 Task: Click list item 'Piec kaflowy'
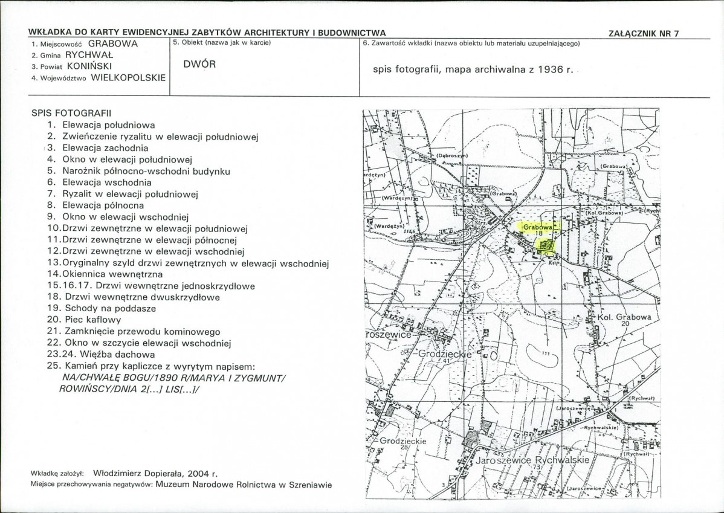coord(93,320)
